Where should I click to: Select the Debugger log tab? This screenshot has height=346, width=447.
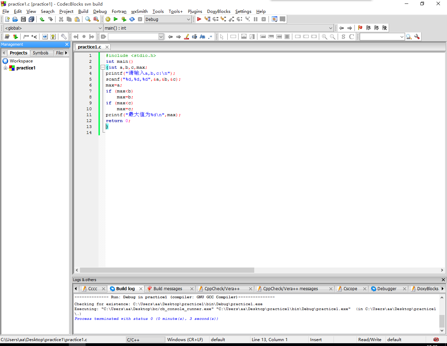(387, 289)
